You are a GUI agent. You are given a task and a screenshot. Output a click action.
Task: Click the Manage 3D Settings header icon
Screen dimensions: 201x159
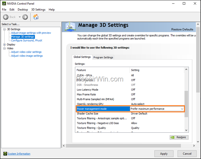click(x=70, y=27)
